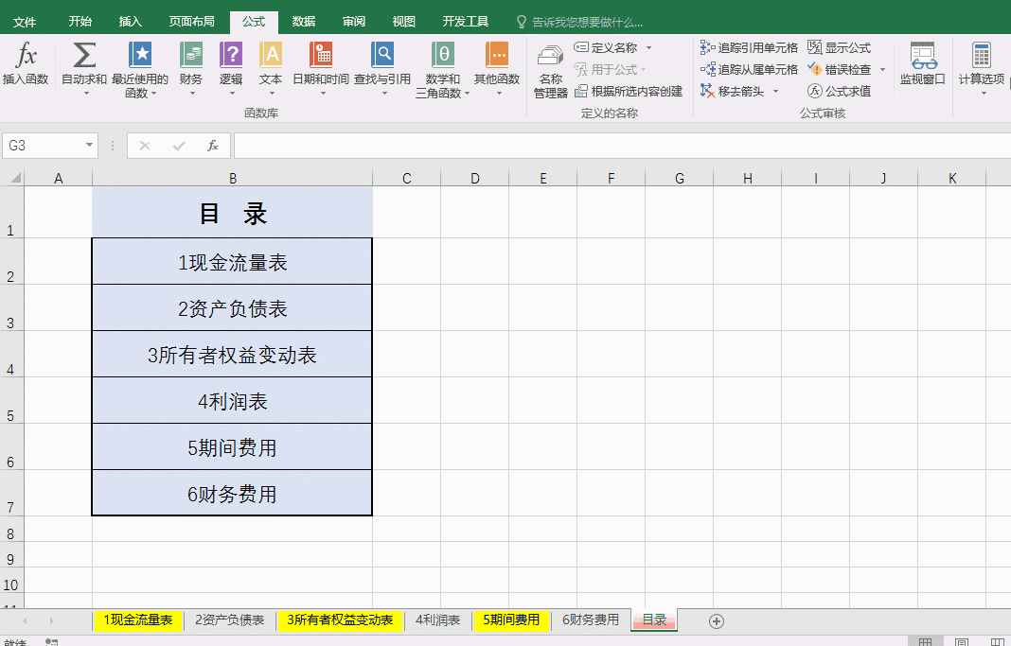Open the Logical (逻辑) functions icon

[x=231, y=57]
